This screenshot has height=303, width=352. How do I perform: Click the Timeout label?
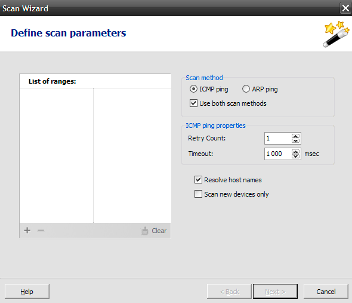[x=200, y=154]
